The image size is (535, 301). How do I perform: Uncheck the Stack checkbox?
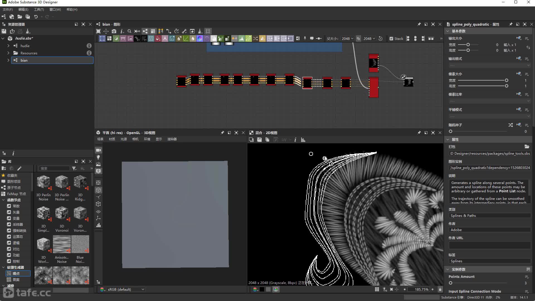click(x=391, y=39)
